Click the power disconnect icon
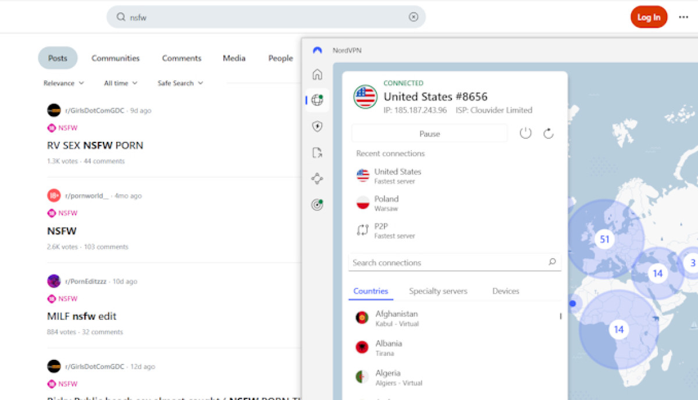 (x=525, y=133)
